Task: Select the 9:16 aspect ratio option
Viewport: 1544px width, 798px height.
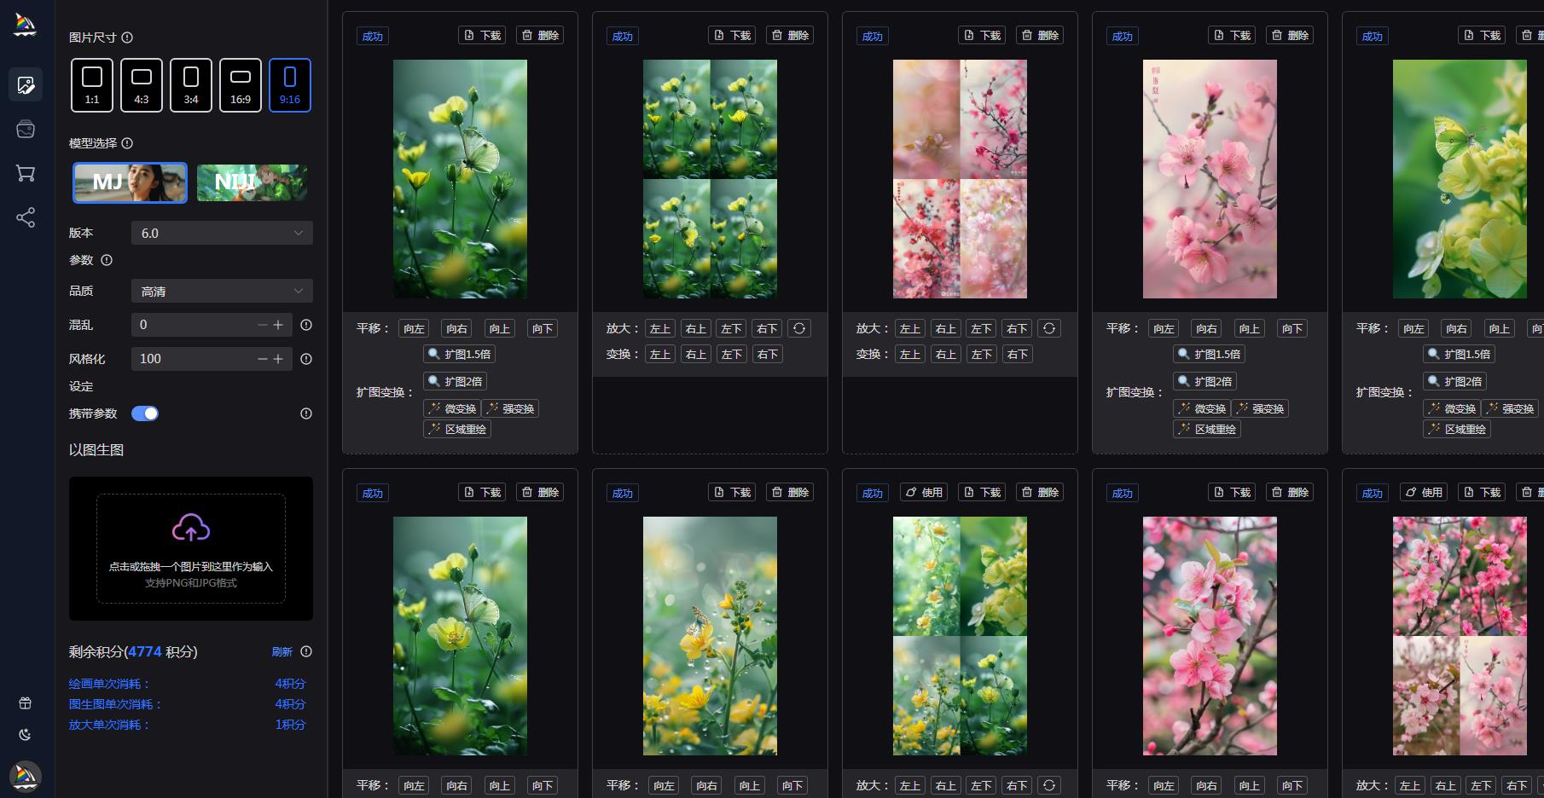Action: (290, 84)
